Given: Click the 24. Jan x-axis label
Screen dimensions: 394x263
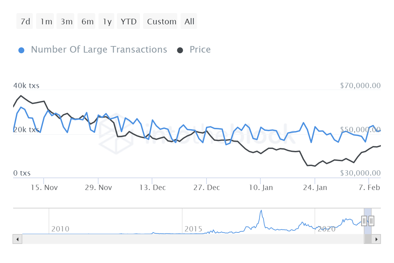Looking at the screenshot, I should pos(315,188).
